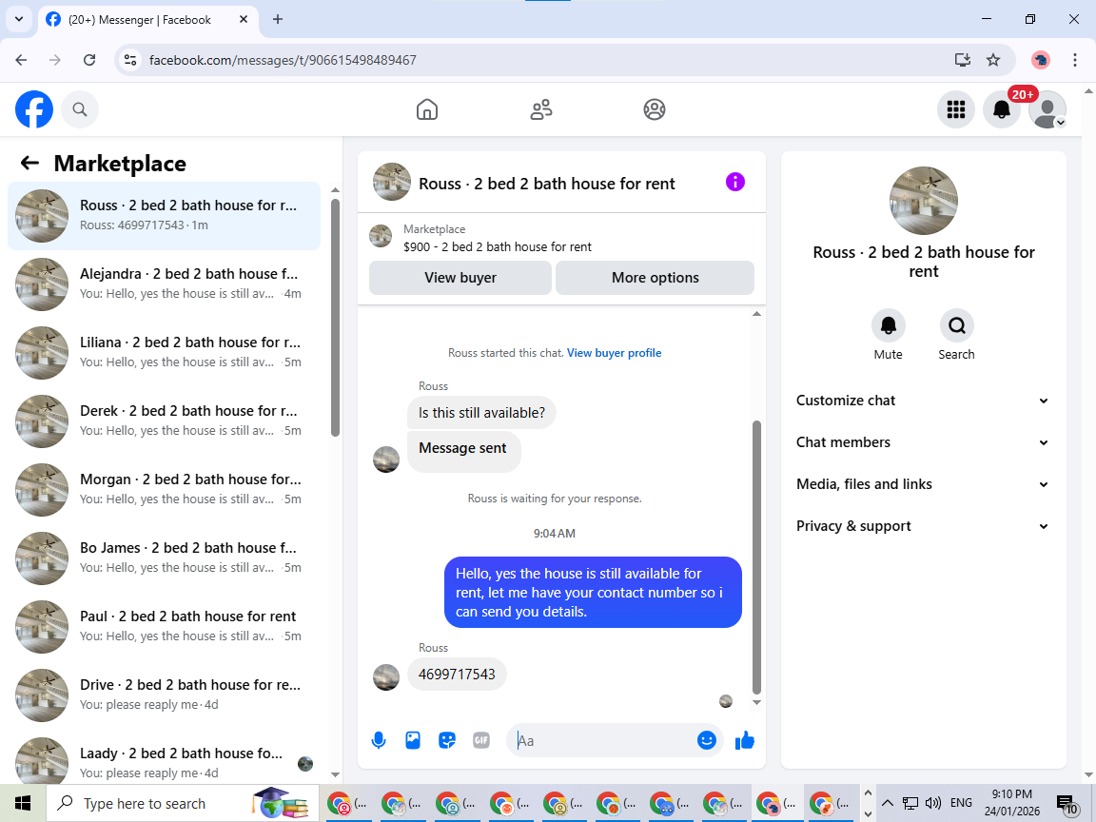The image size is (1096, 822).
Task: Reload the page in the browser
Action: tap(89, 60)
